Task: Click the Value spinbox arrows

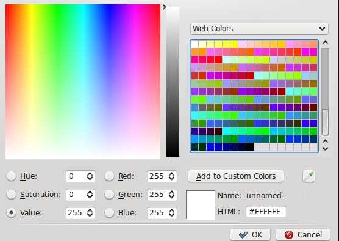Action: click(90, 213)
